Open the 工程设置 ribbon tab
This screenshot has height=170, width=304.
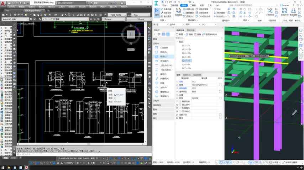[174, 6]
